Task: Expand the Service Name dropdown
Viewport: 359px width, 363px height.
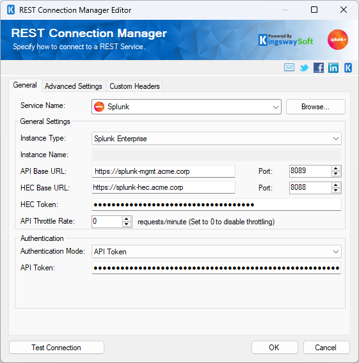Action: point(275,107)
